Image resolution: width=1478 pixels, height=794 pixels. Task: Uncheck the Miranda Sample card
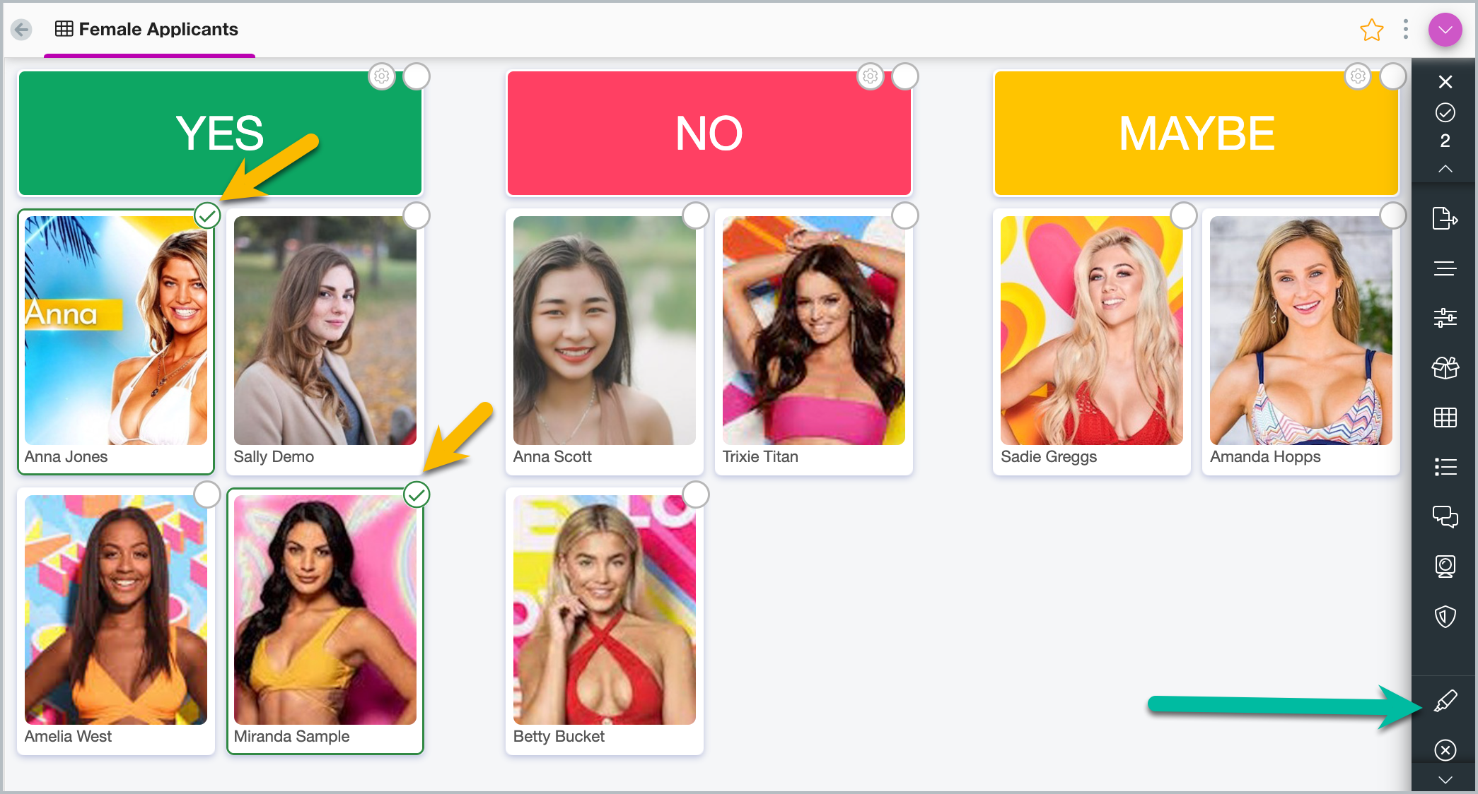[417, 494]
